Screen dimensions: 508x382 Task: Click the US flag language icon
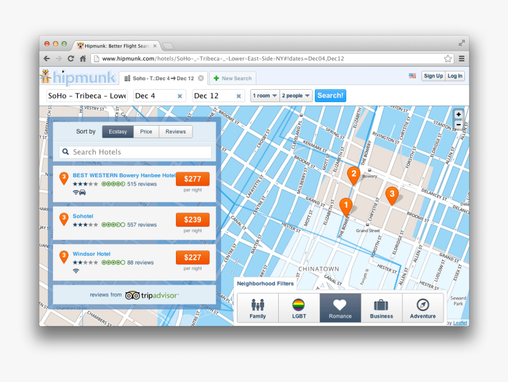coord(412,76)
